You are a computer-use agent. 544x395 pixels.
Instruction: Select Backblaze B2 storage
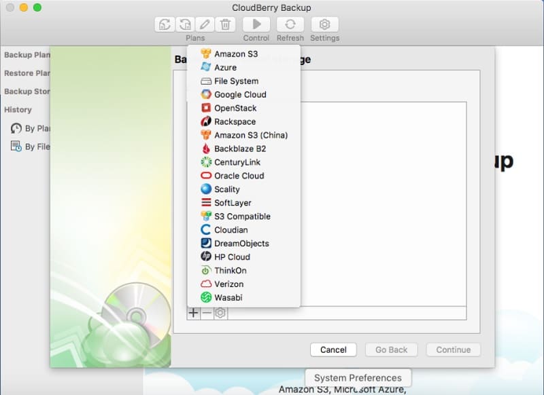coord(243,149)
